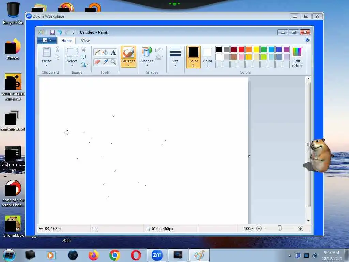Click the Undo arrow in title bar
The height and width of the screenshot is (262, 349).
point(60,32)
